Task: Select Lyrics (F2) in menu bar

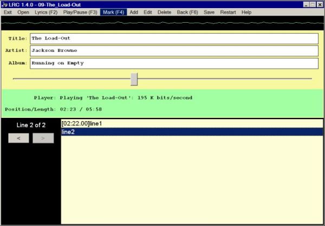Action: point(46,12)
